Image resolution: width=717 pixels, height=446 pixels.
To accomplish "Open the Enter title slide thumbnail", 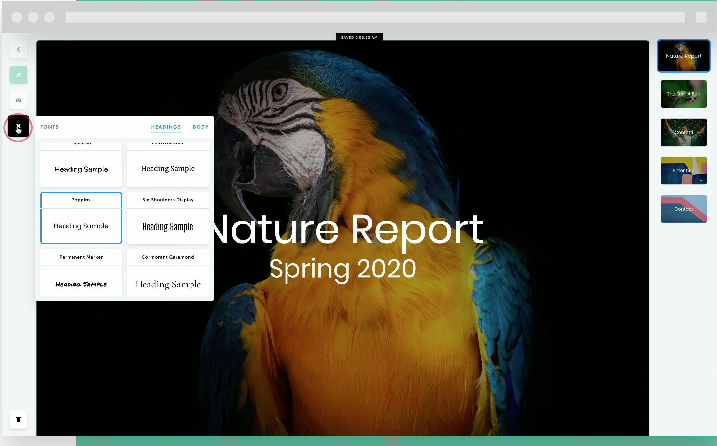I will (x=684, y=170).
